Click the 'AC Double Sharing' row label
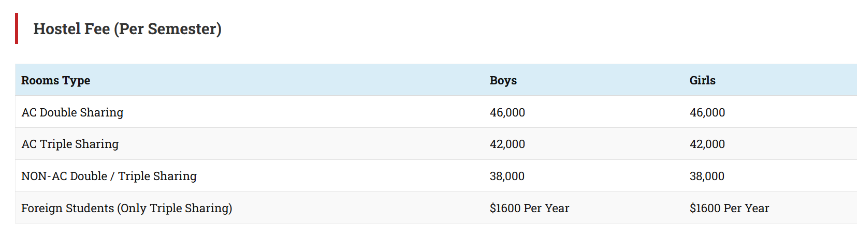 click(x=72, y=112)
